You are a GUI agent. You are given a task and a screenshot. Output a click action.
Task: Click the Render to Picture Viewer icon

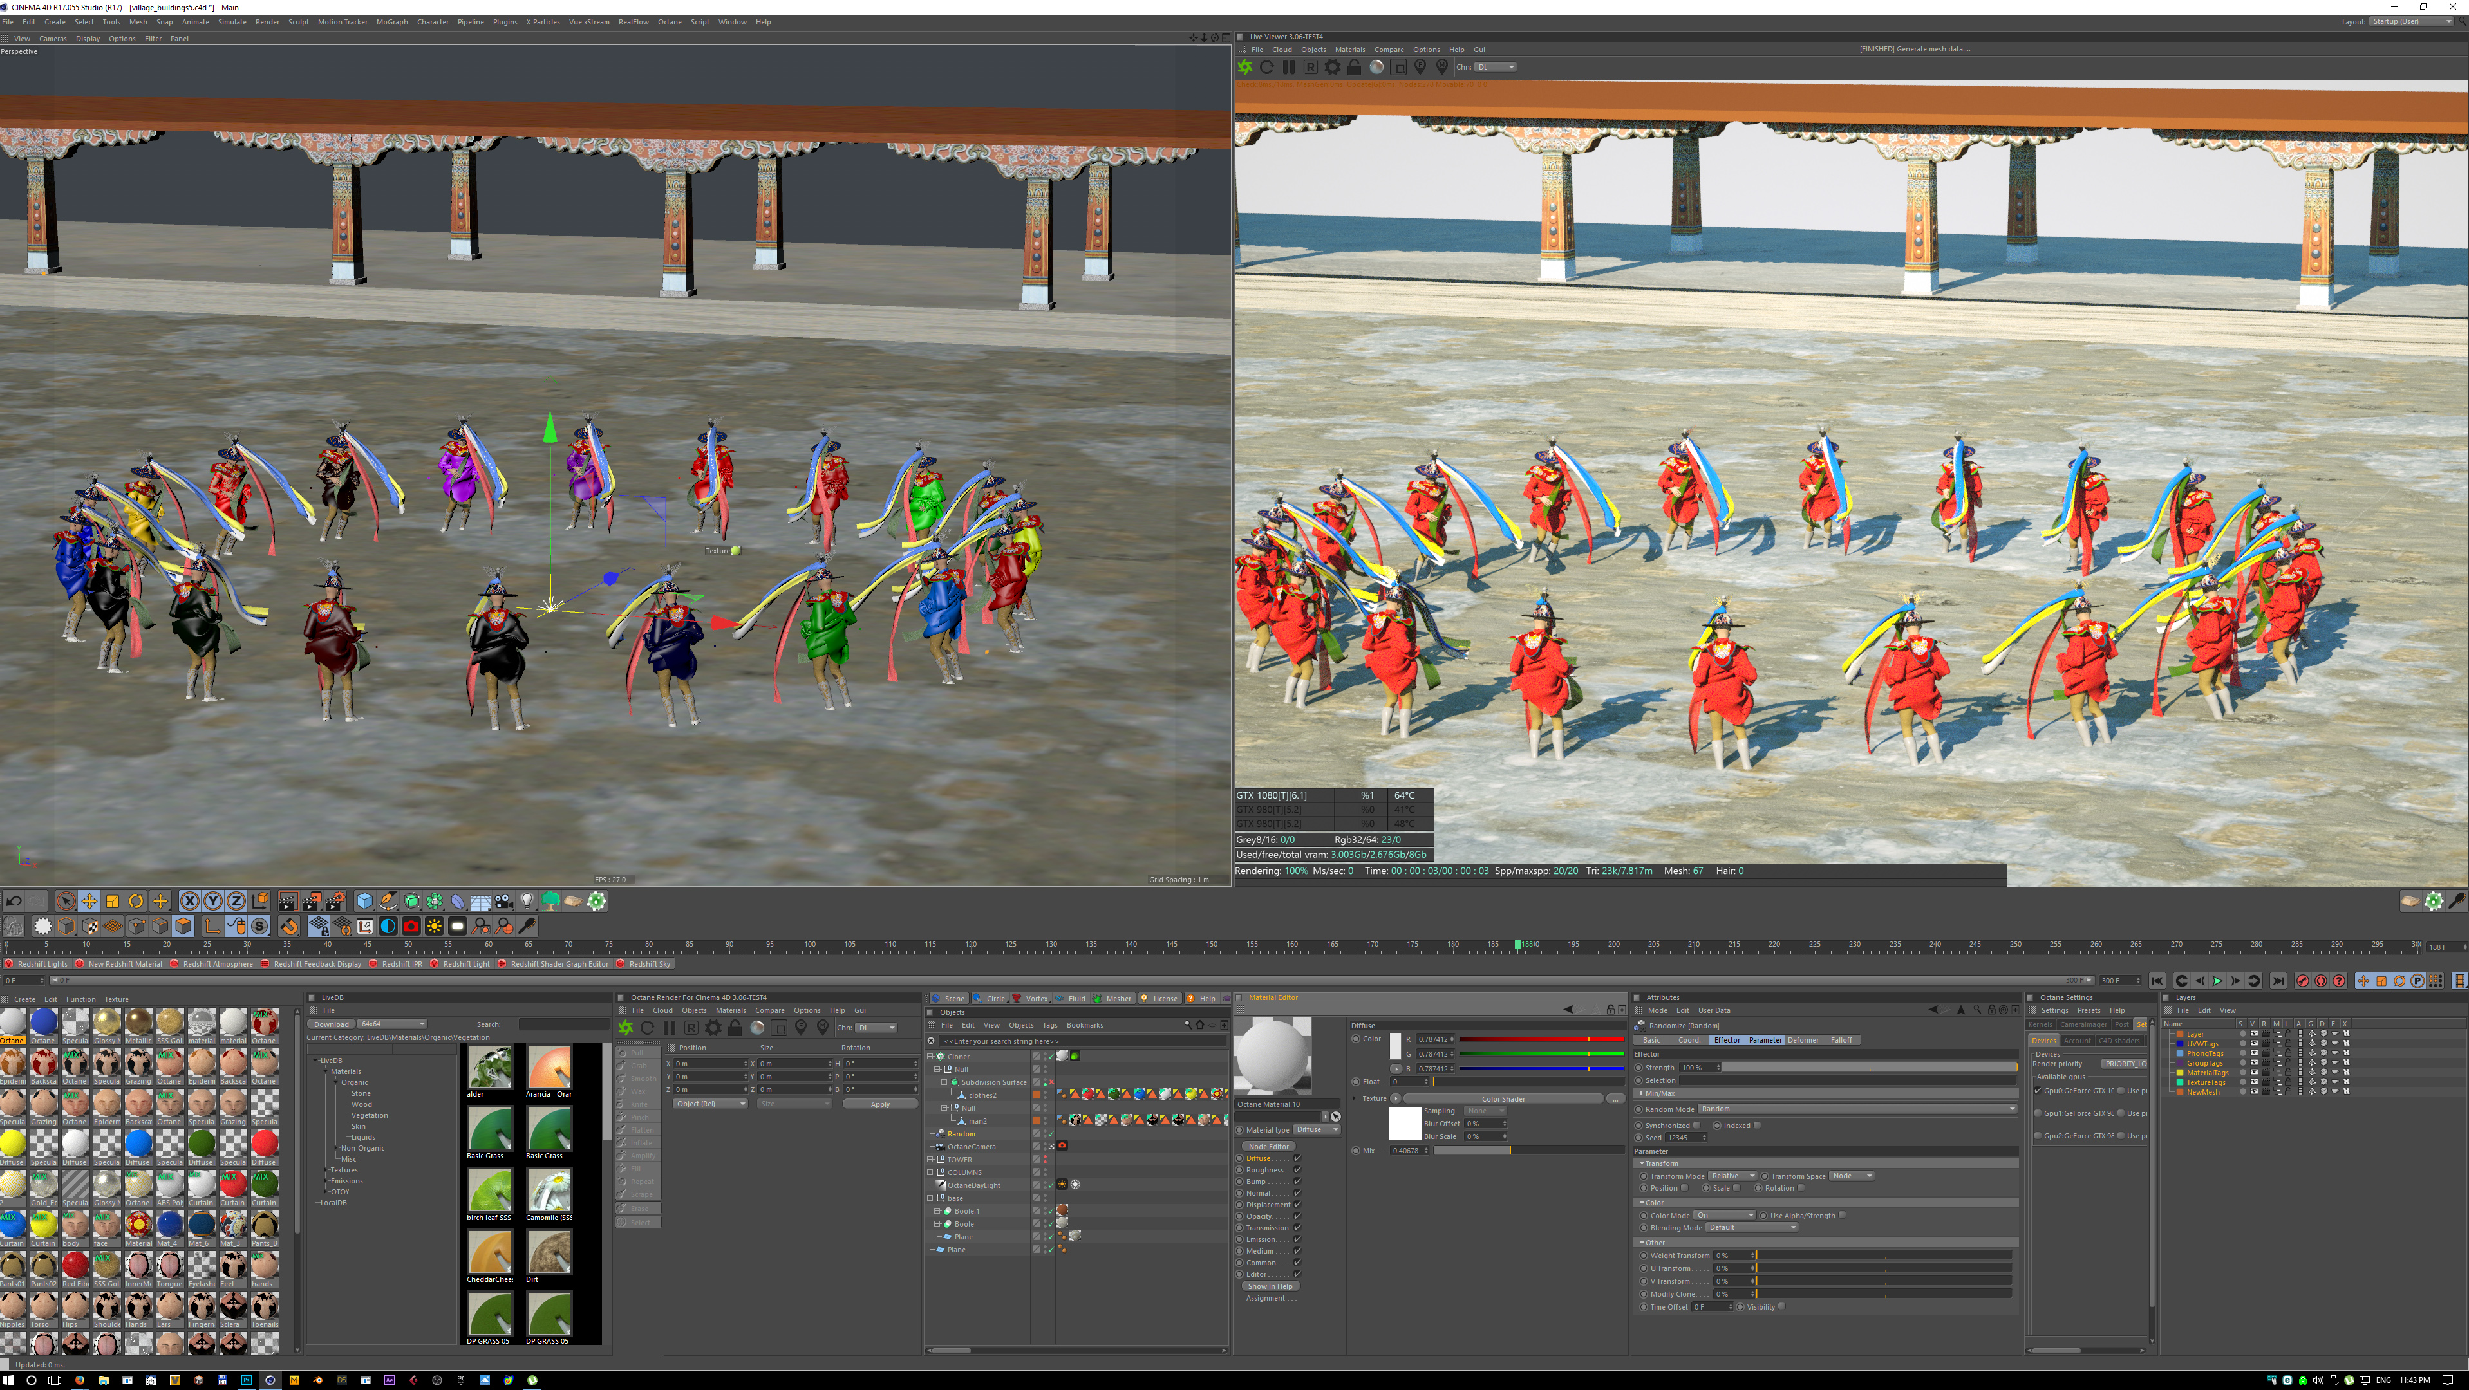point(312,902)
